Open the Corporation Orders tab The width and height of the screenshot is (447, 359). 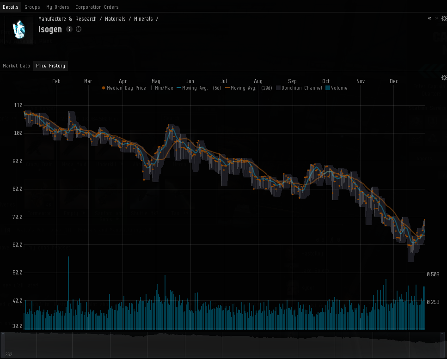[97, 7]
